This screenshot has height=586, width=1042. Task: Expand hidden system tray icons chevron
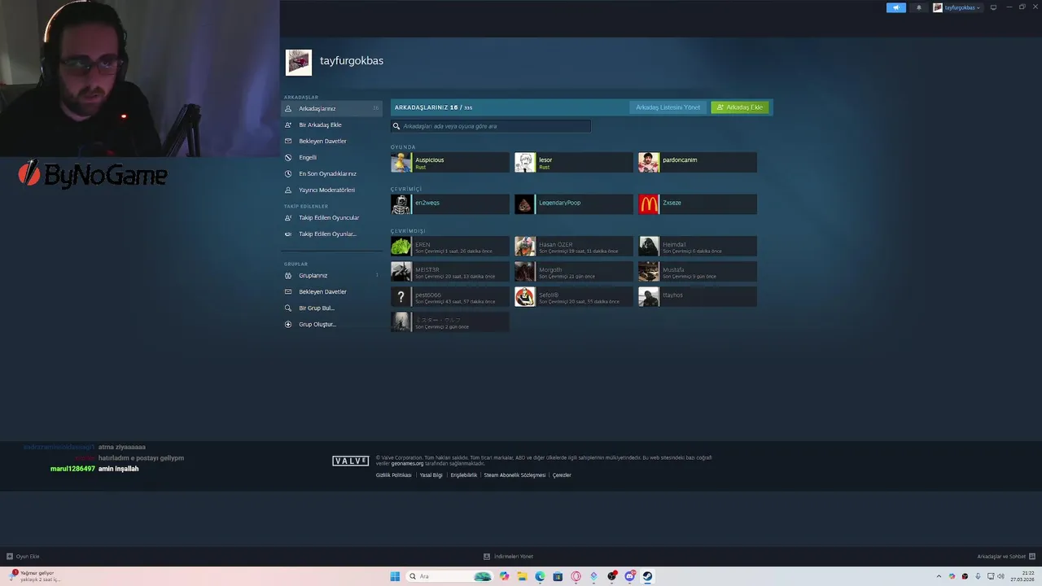[x=939, y=576]
